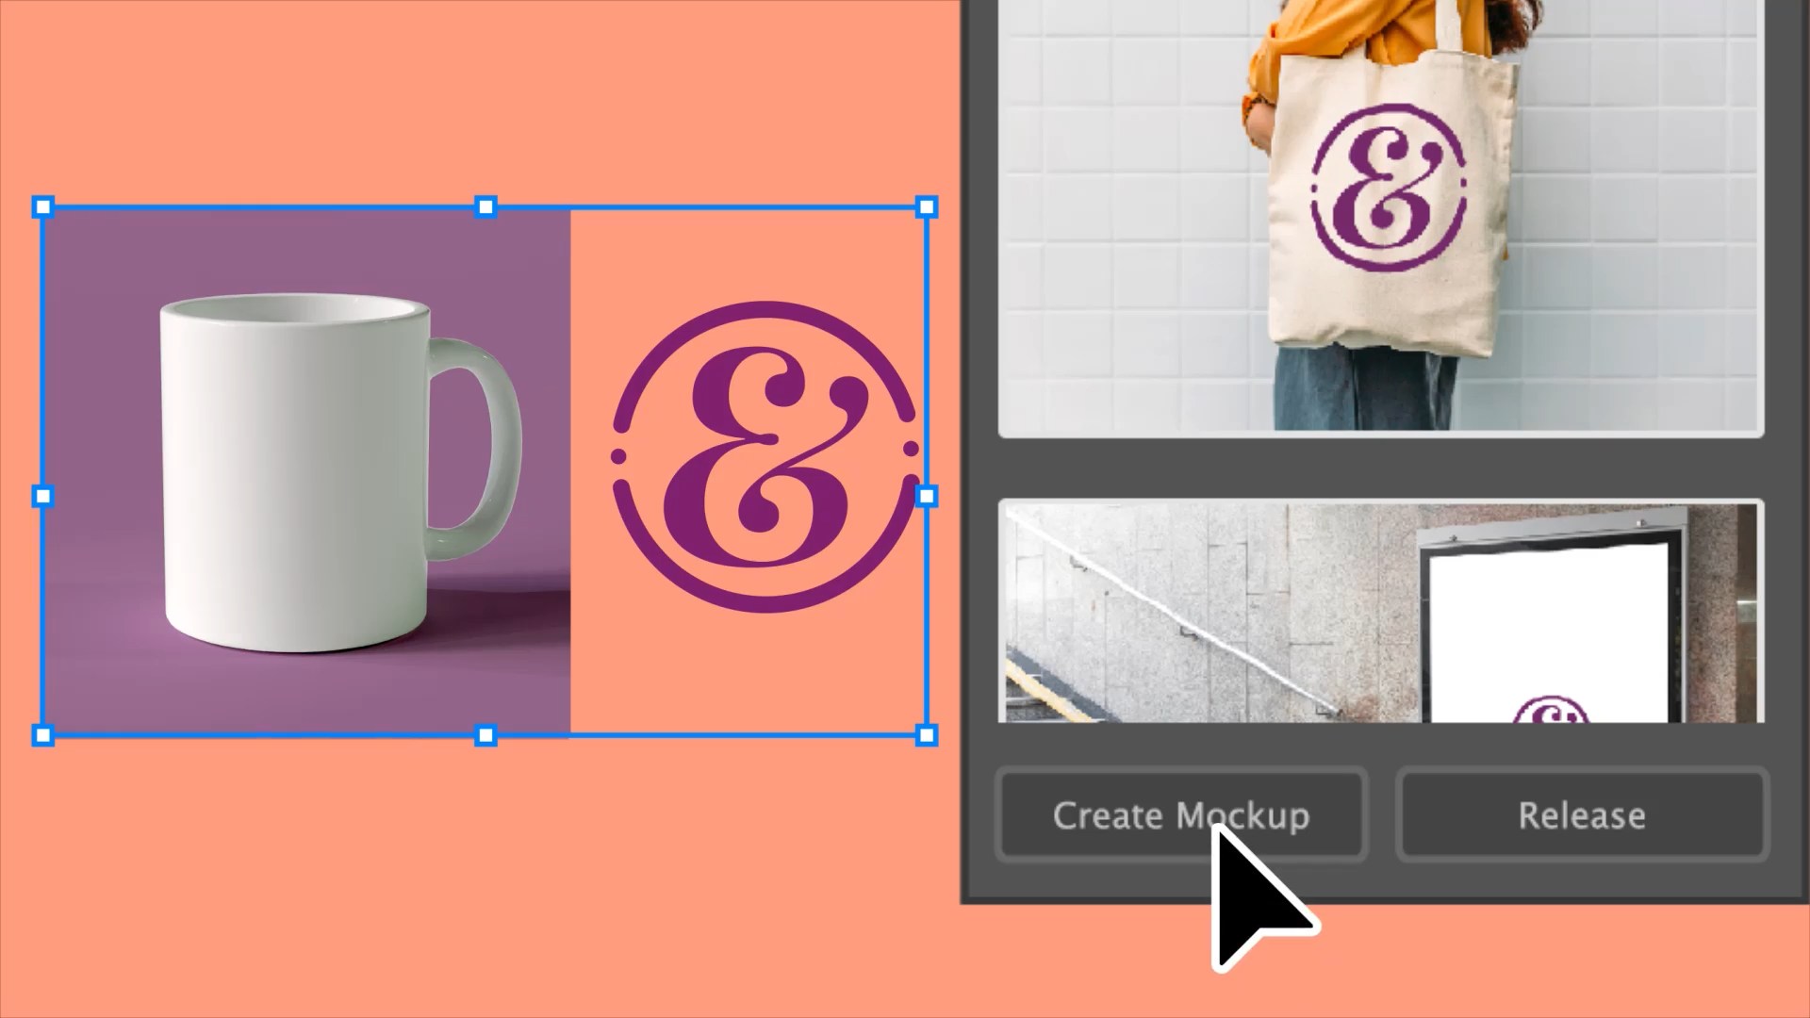Click the top-center selection handle
This screenshot has width=1810, height=1018.
[485, 207]
